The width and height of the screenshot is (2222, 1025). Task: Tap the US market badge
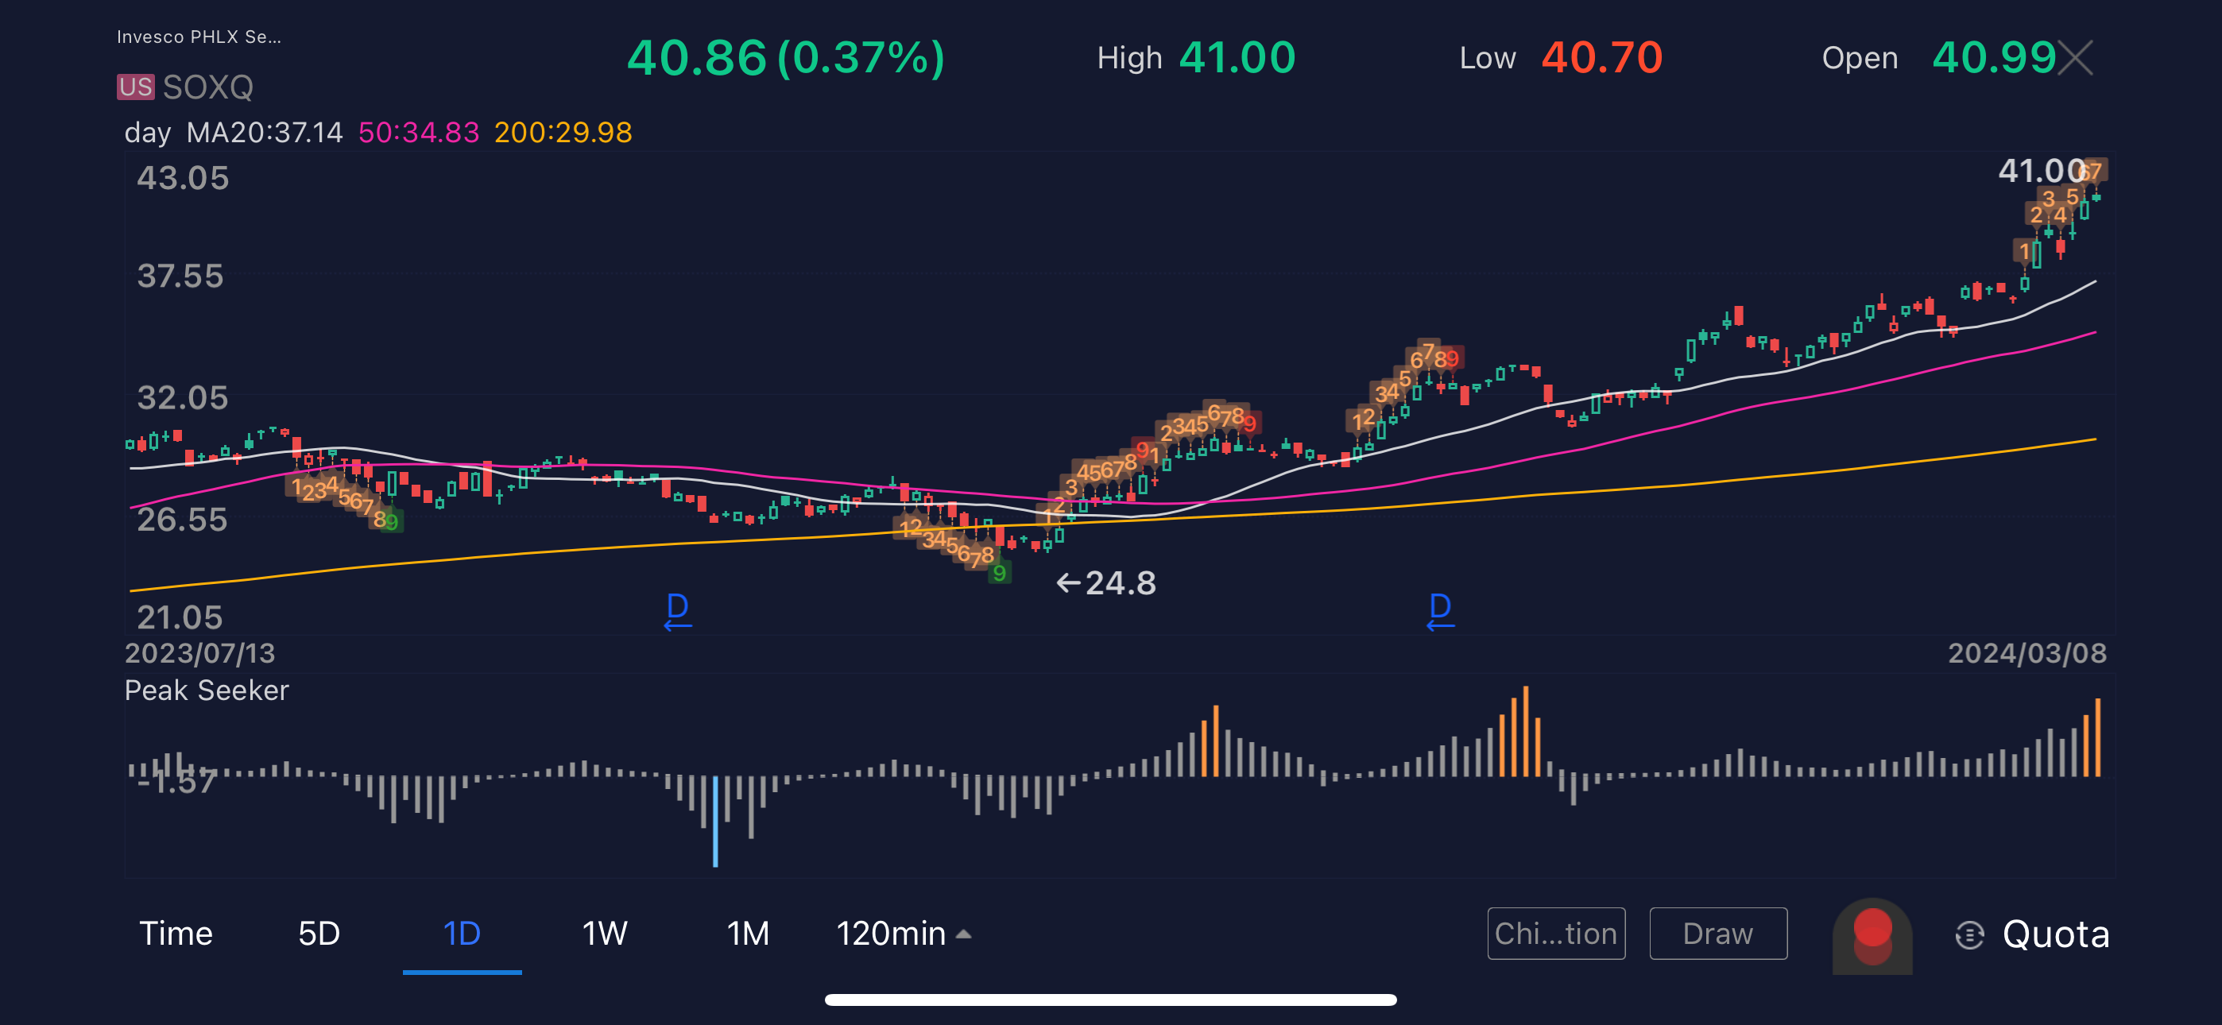point(135,87)
